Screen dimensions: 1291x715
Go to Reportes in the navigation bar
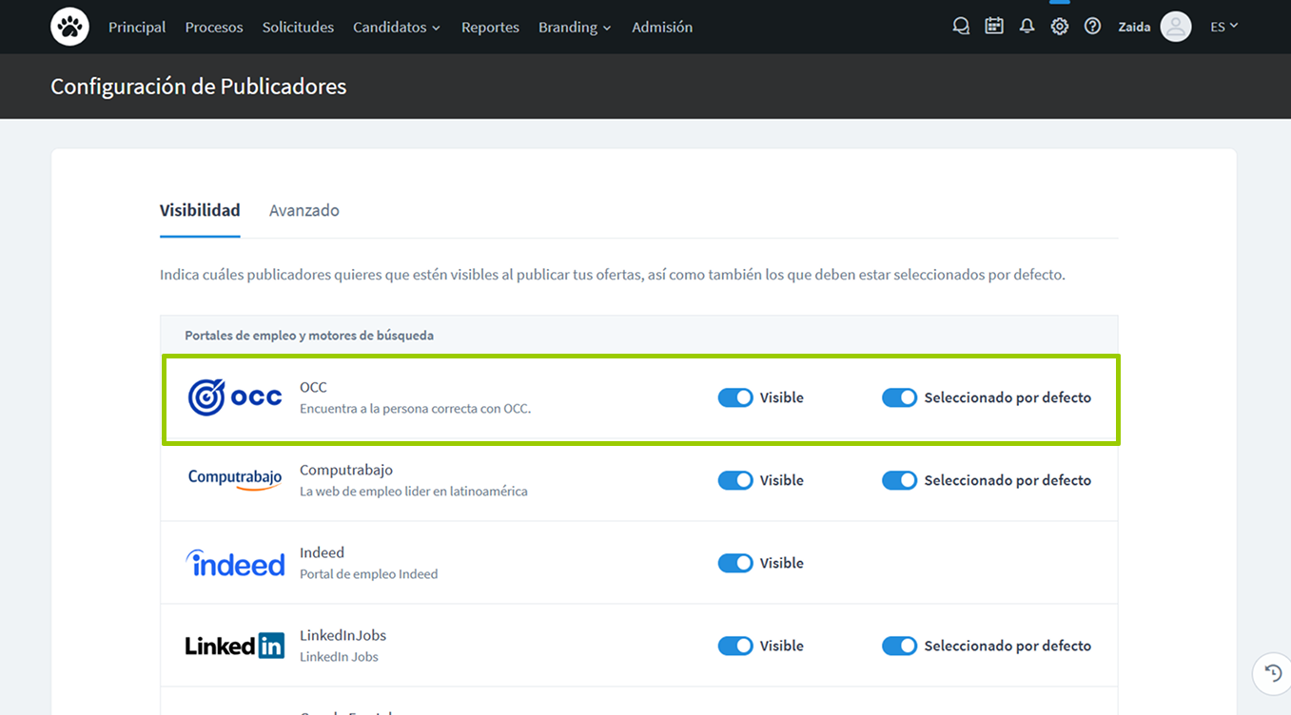click(x=490, y=27)
